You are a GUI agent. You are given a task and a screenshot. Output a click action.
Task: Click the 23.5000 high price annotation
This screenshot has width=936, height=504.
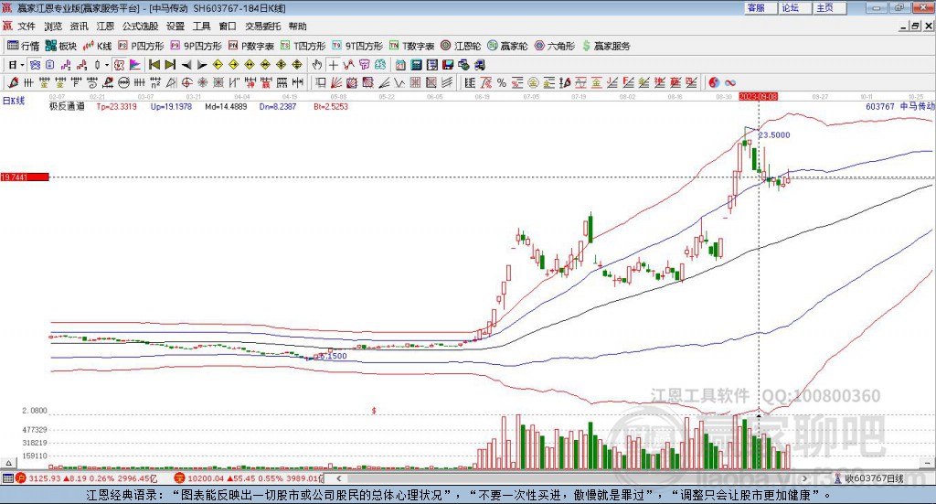pos(773,135)
